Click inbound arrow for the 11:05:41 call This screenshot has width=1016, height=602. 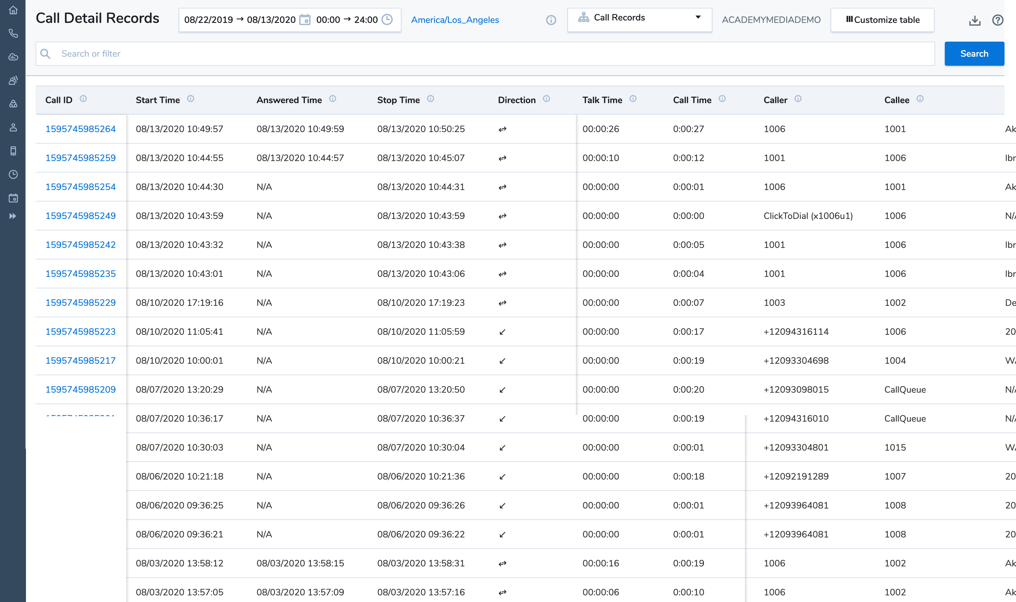click(x=503, y=332)
